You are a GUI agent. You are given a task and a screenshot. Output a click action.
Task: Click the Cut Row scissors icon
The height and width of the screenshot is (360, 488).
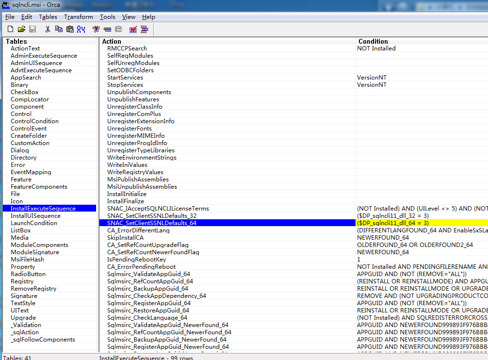coord(96,29)
